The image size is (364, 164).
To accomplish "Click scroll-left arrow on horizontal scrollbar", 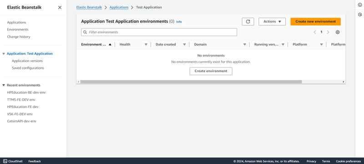I will click(78, 82).
